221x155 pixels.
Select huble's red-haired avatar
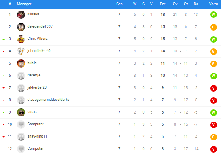(21, 63)
